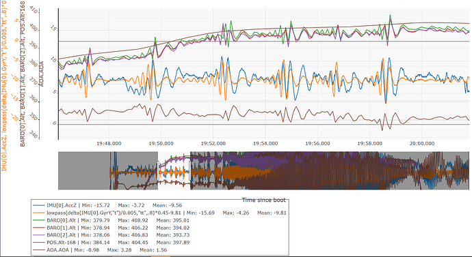Viewport: 472px width, 257px height.
Task: Click the selected white window in range slider
Action: click(174, 170)
